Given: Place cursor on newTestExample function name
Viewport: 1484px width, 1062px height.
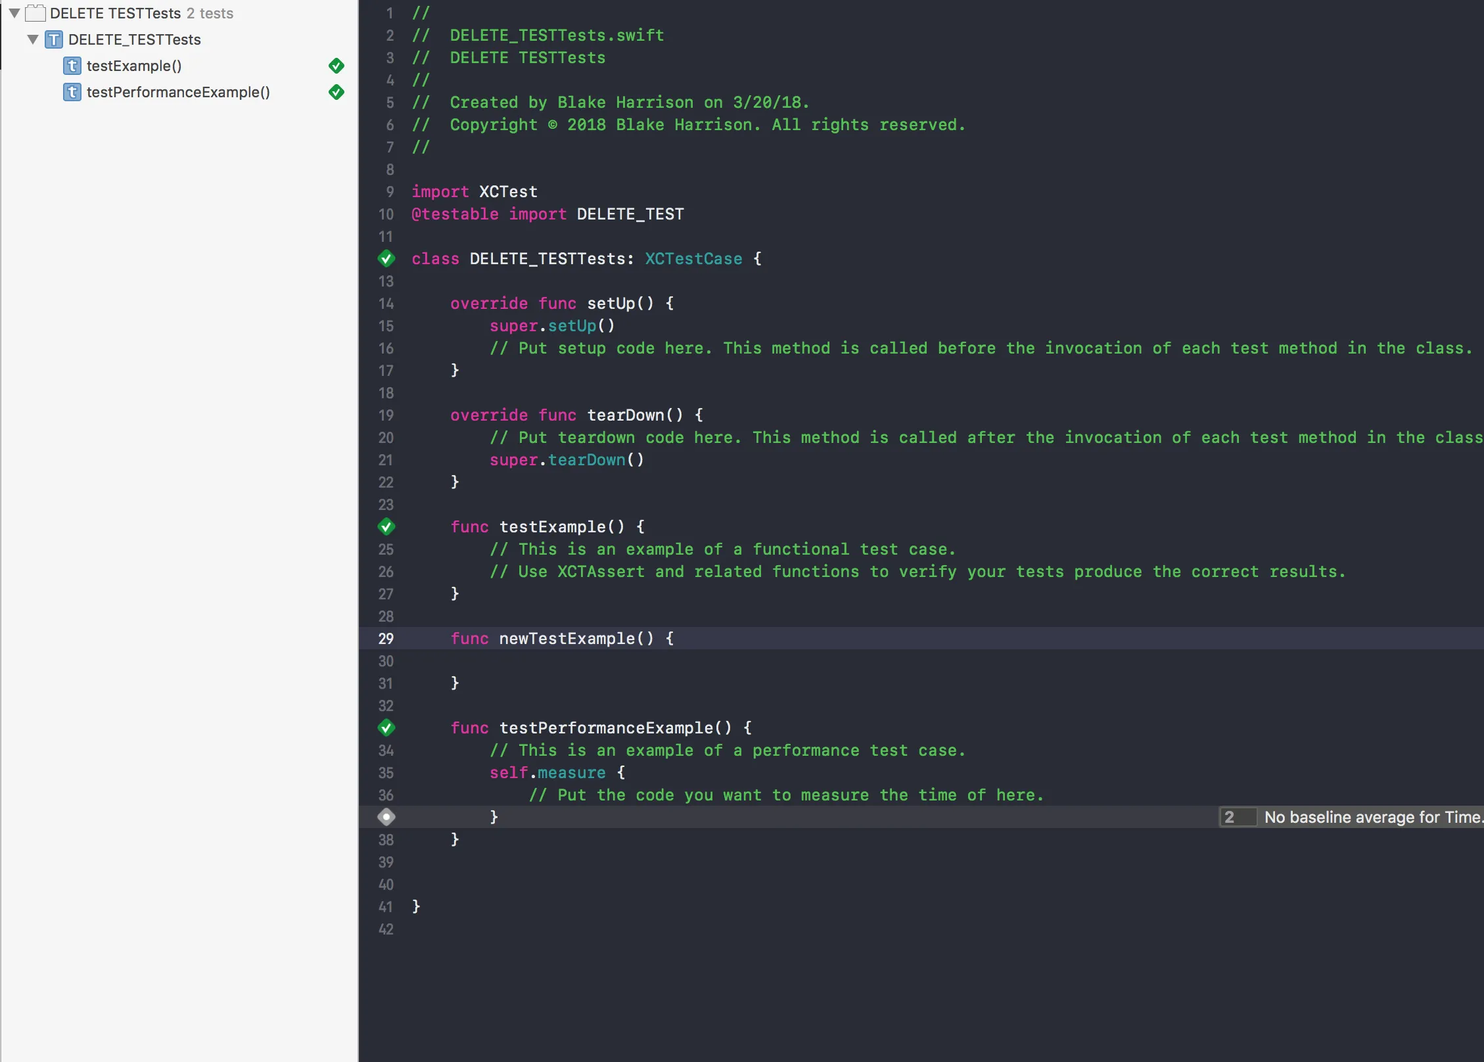Looking at the screenshot, I should point(567,639).
